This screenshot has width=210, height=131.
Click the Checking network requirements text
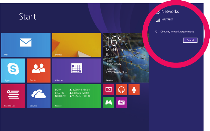(x=177, y=32)
